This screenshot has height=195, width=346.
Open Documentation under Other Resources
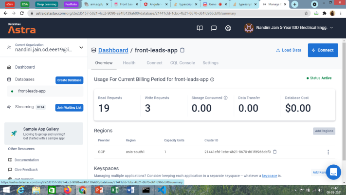(27, 160)
